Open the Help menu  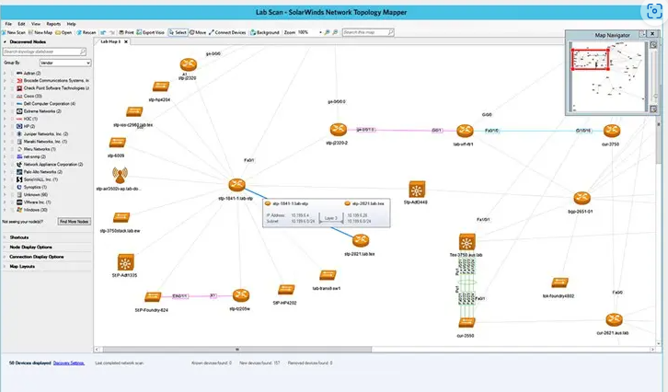pyautogui.click(x=71, y=24)
